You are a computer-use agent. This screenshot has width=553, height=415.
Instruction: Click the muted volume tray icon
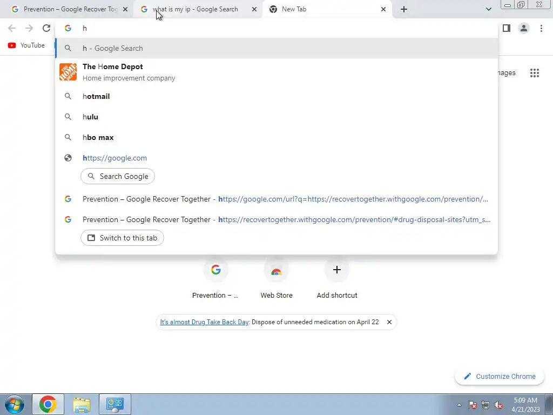(498, 405)
